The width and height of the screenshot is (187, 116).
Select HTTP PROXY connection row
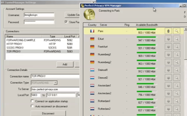click(42, 44)
